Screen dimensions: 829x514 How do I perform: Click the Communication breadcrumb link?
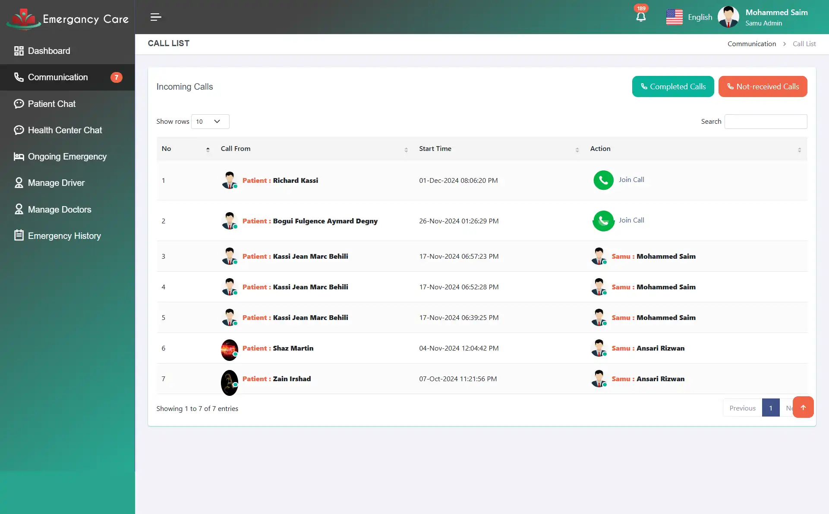pyautogui.click(x=751, y=44)
